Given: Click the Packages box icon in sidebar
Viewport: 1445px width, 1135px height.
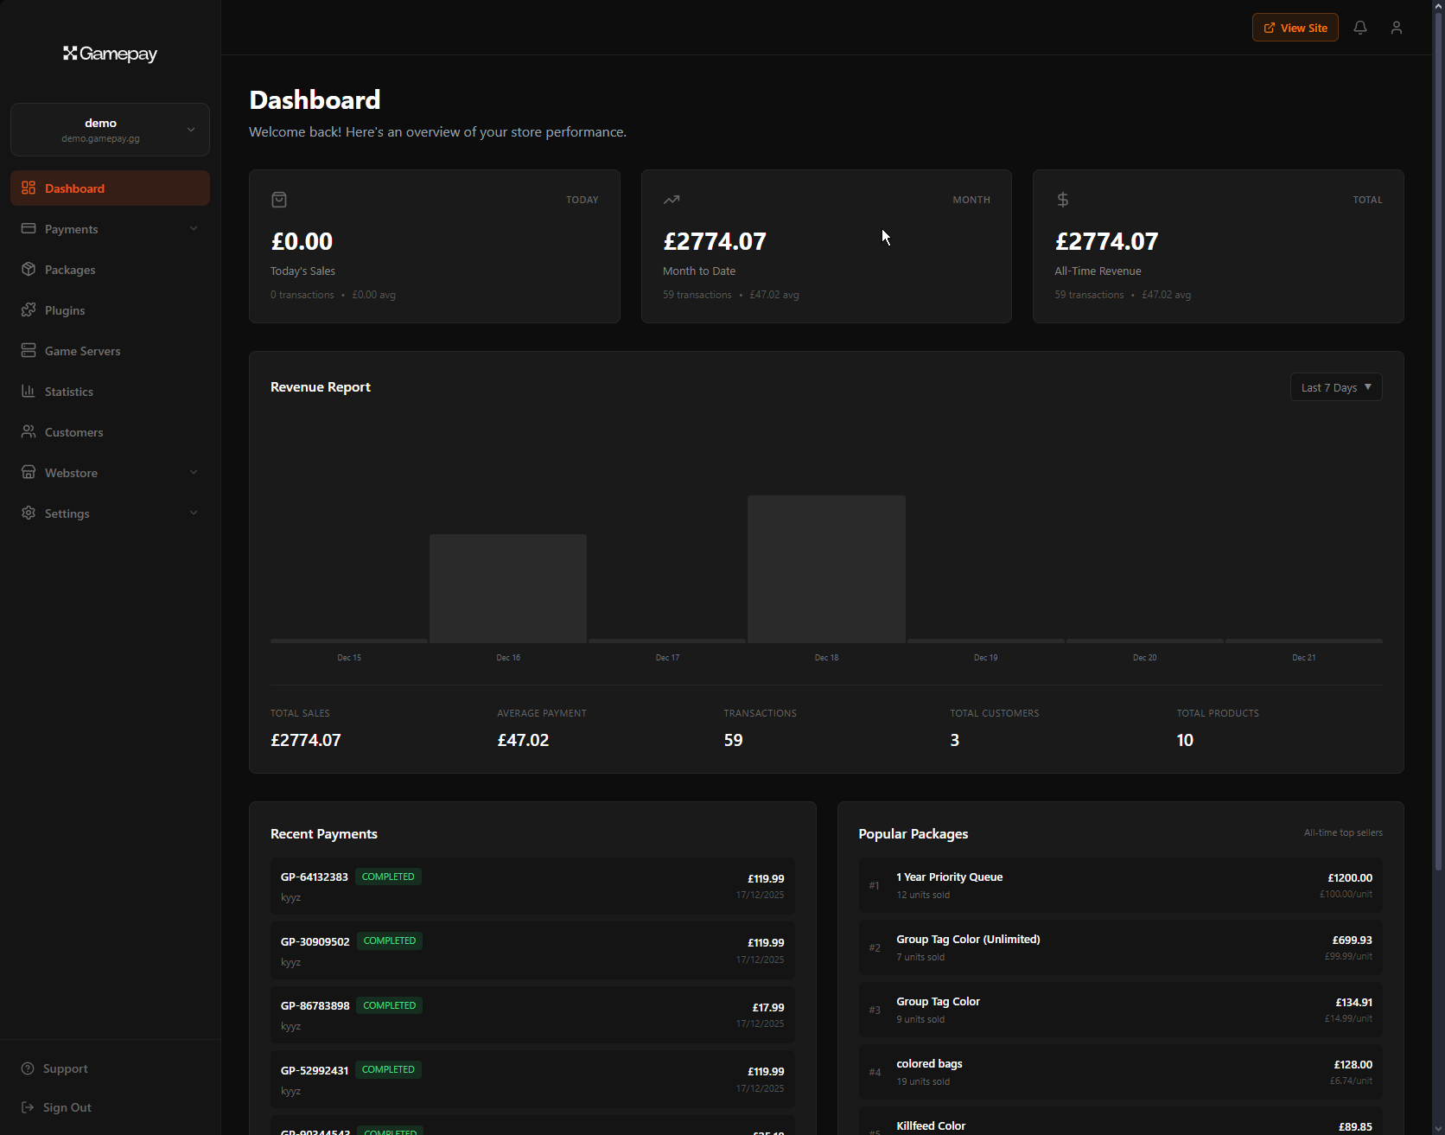Looking at the screenshot, I should [29, 270].
